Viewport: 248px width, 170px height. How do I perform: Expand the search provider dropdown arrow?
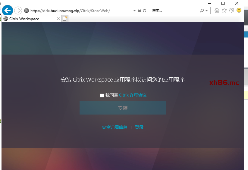coord(206,11)
